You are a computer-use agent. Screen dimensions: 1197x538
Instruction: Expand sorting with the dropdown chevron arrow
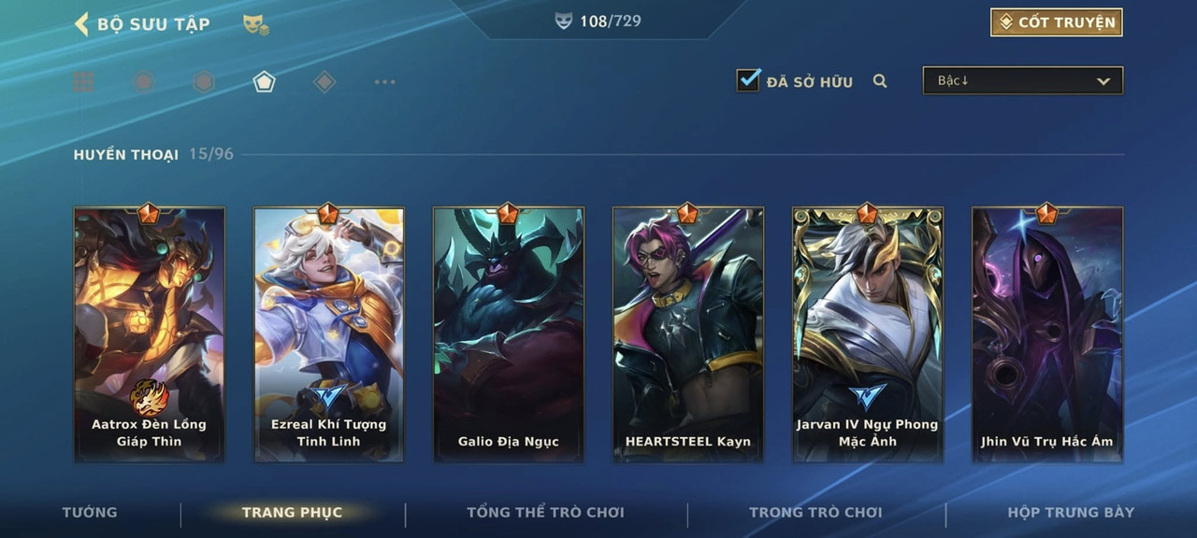coord(1103,81)
